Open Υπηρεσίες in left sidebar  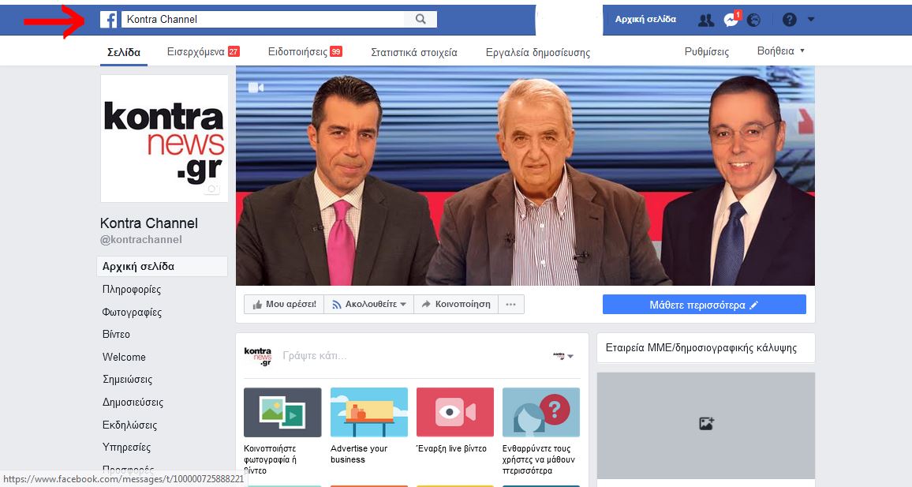coord(126,447)
